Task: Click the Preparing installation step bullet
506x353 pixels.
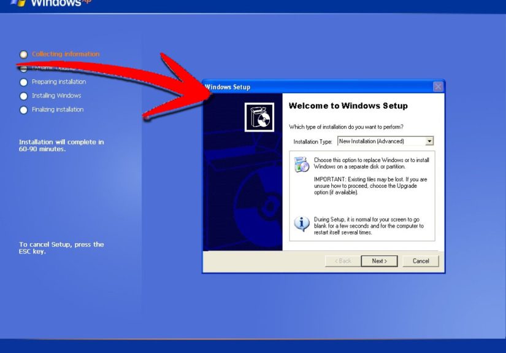Action: point(23,82)
